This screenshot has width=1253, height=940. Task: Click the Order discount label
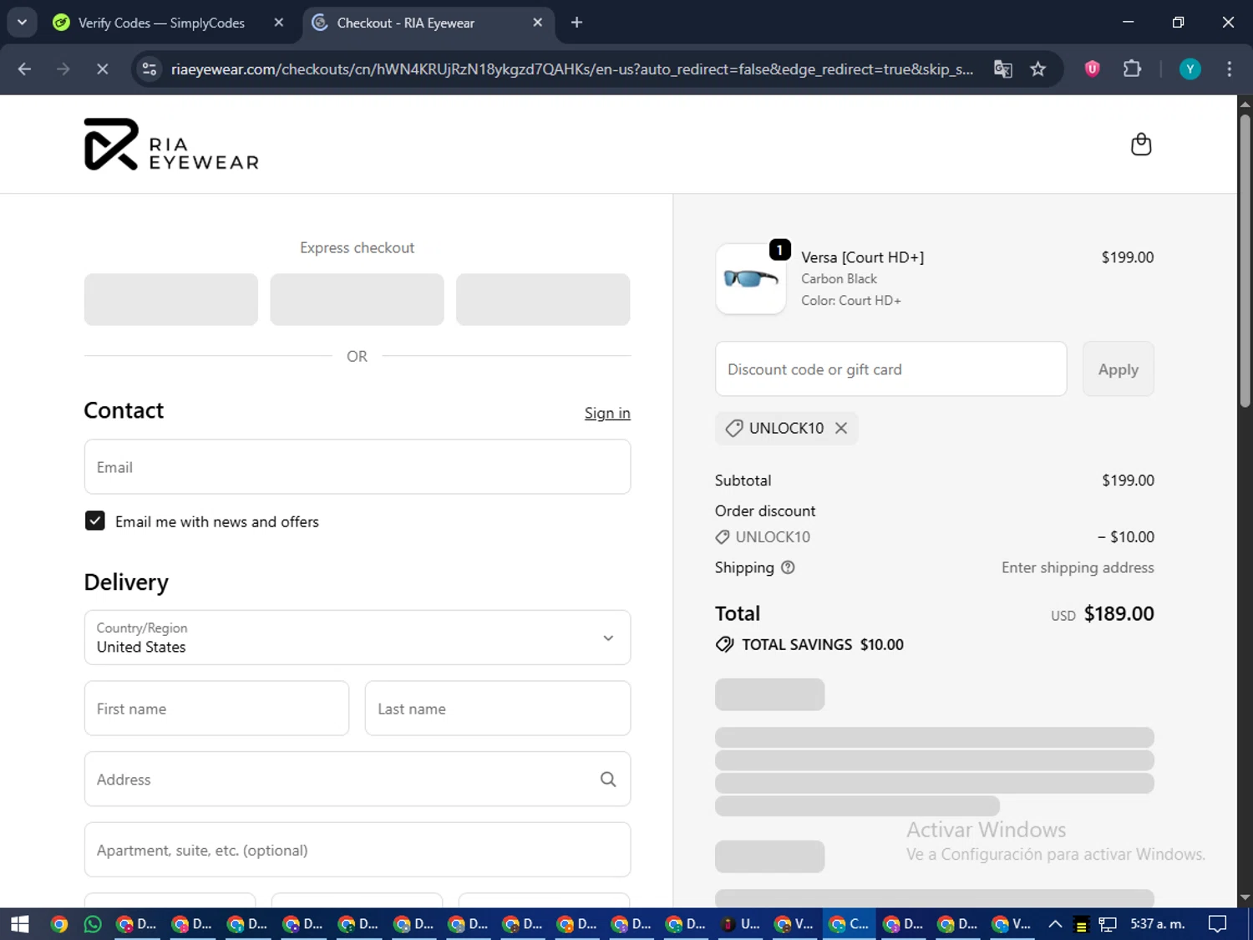(765, 511)
